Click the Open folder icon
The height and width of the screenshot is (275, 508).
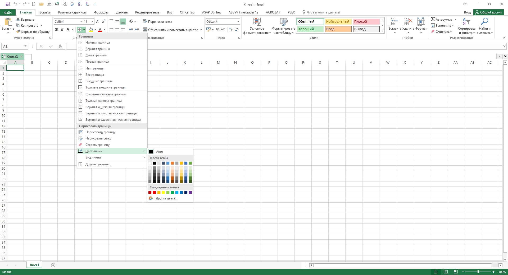(x=41, y=4)
